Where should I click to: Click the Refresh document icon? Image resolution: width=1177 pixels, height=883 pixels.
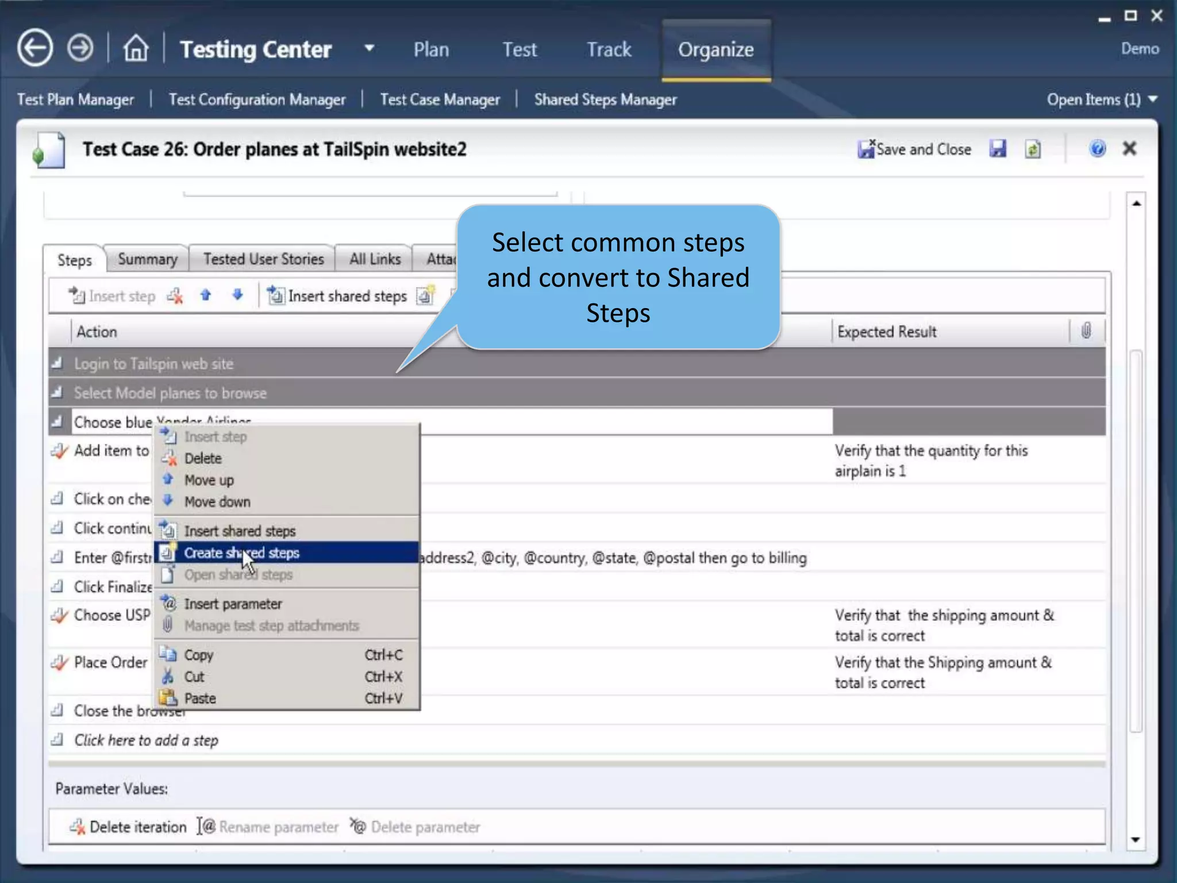tap(1033, 149)
